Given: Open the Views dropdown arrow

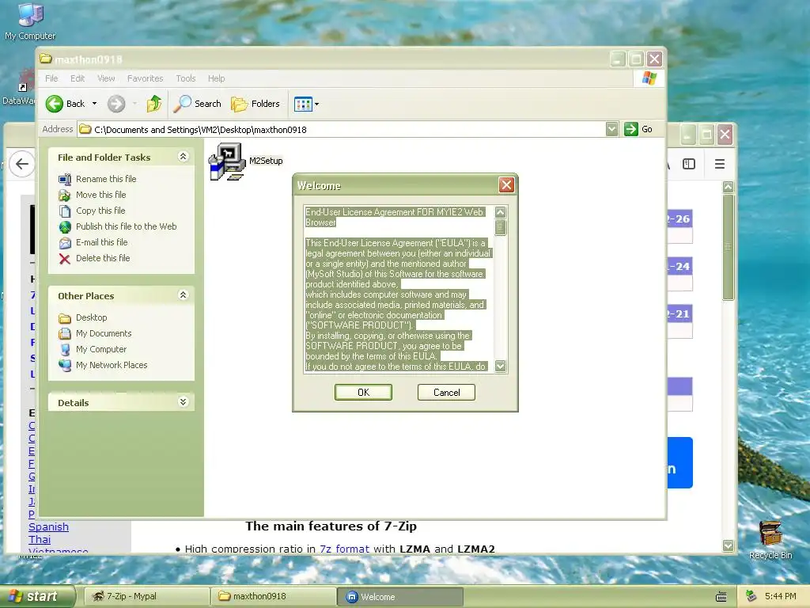Looking at the screenshot, I should pos(317,104).
